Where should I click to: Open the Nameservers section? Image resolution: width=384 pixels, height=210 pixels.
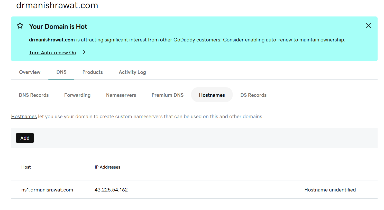121,95
